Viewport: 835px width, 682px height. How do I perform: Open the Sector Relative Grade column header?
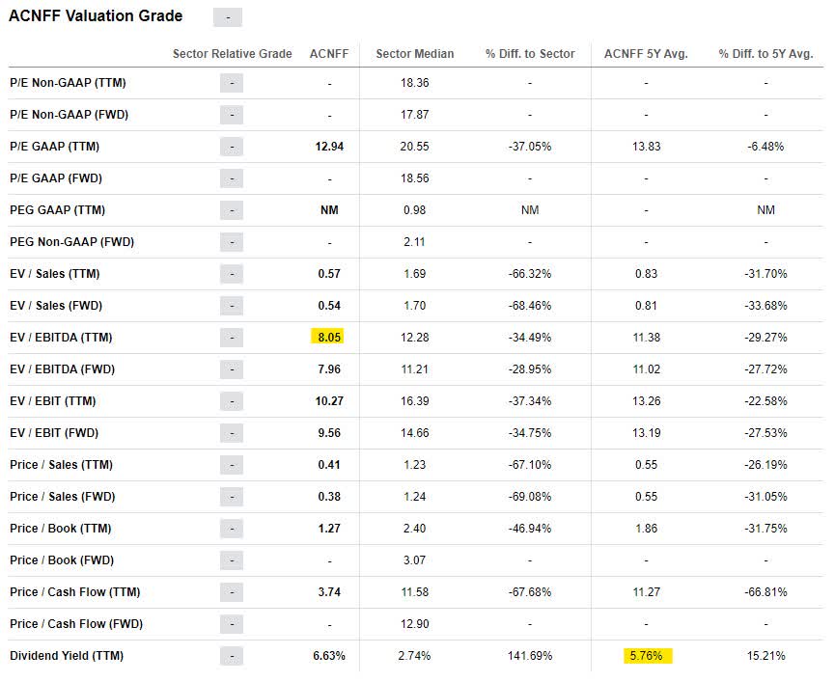point(231,54)
